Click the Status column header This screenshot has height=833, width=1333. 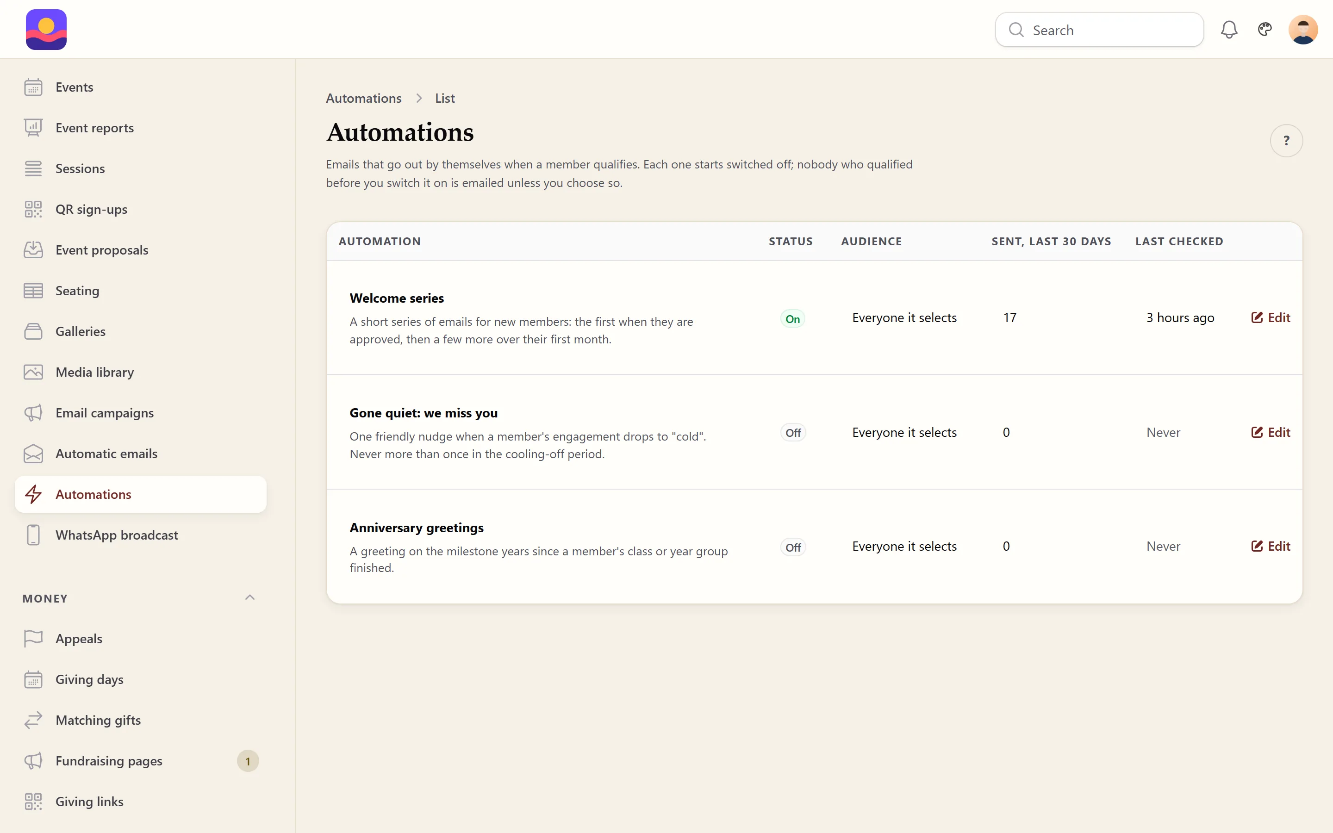(x=791, y=241)
